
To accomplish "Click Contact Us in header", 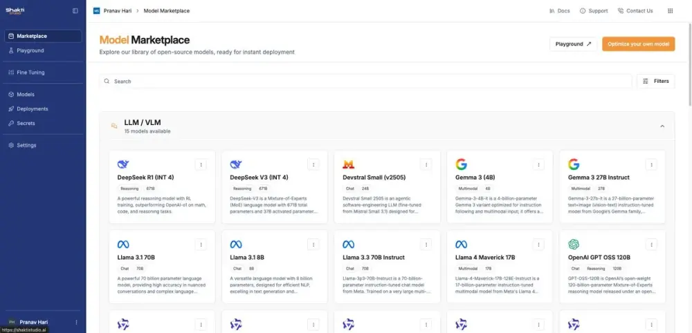I will (x=635, y=11).
